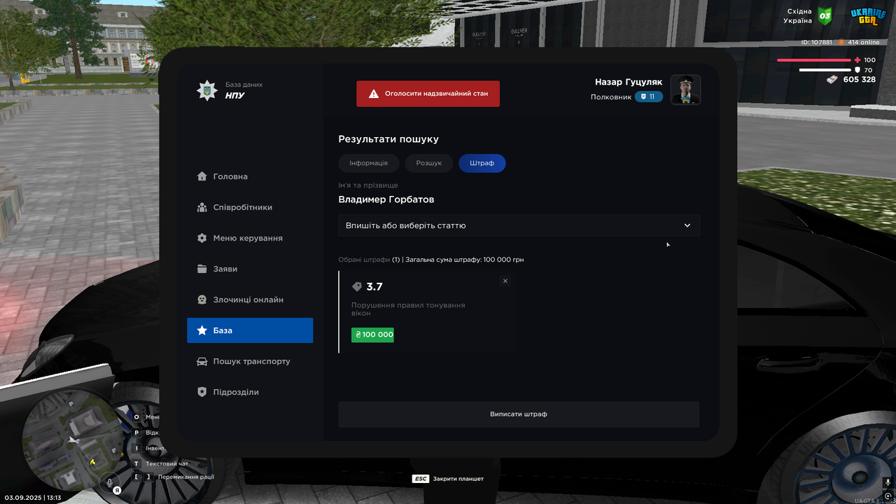This screenshot has height=504, width=896.
Task: Switch to the Розшук tab
Action: coord(429,163)
